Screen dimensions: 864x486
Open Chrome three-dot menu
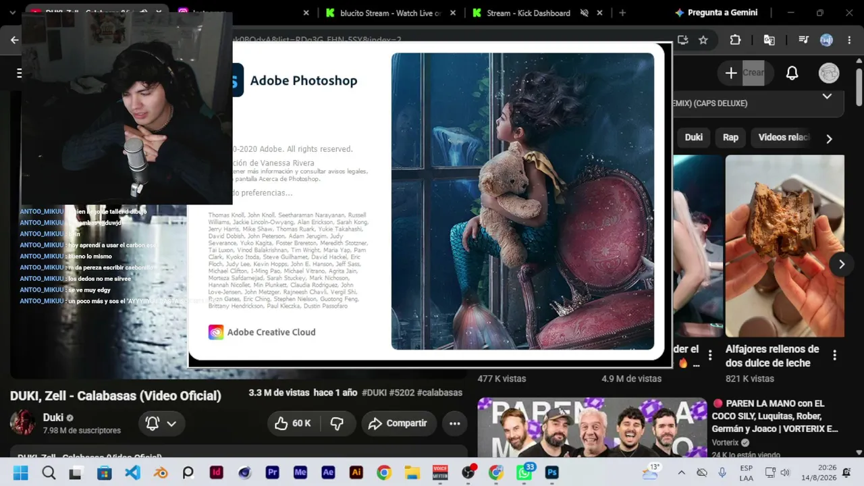tap(849, 40)
